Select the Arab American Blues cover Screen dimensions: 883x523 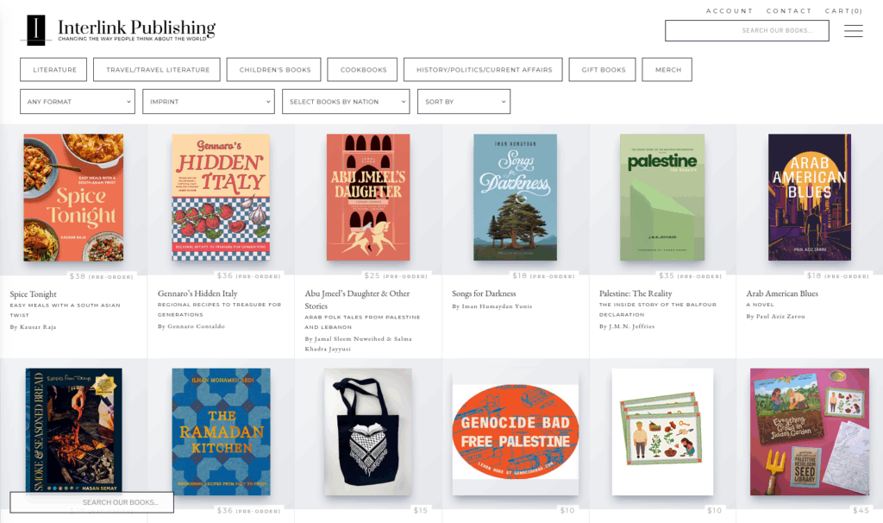tap(809, 198)
